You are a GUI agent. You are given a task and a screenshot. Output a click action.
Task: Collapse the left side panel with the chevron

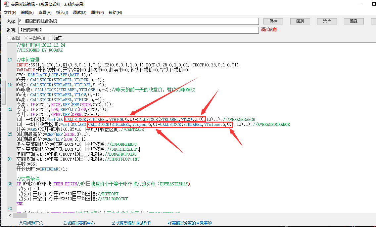(x=4, y=93)
